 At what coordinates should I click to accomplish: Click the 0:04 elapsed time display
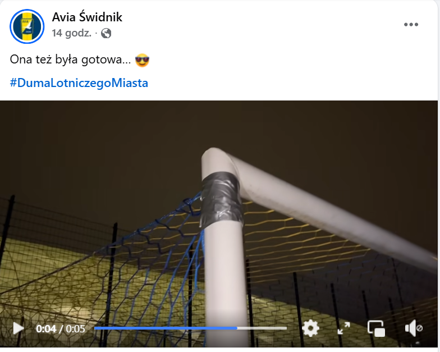point(46,328)
